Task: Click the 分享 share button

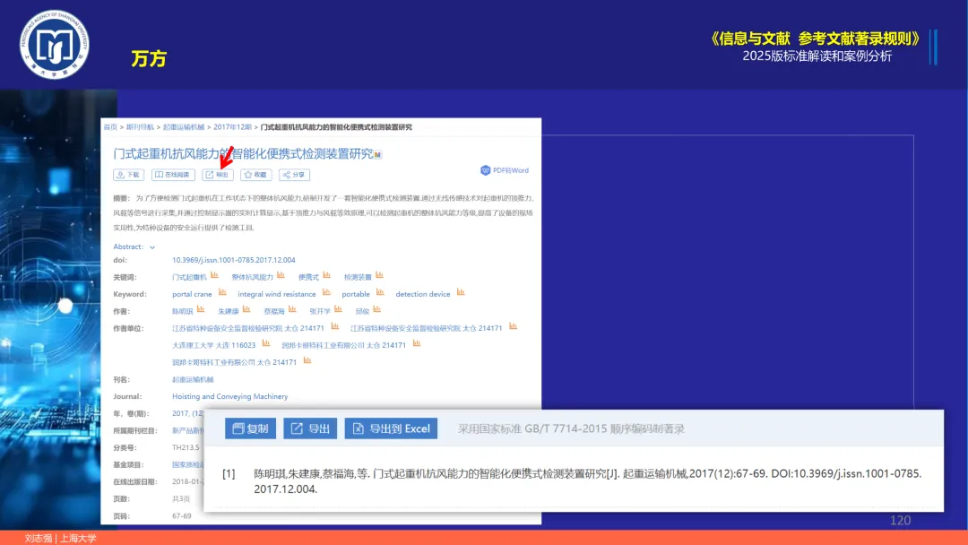Action: pyautogui.click(x=294, y=175)
